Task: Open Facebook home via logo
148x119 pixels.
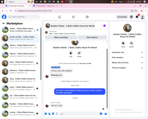Action: (4, 17)
